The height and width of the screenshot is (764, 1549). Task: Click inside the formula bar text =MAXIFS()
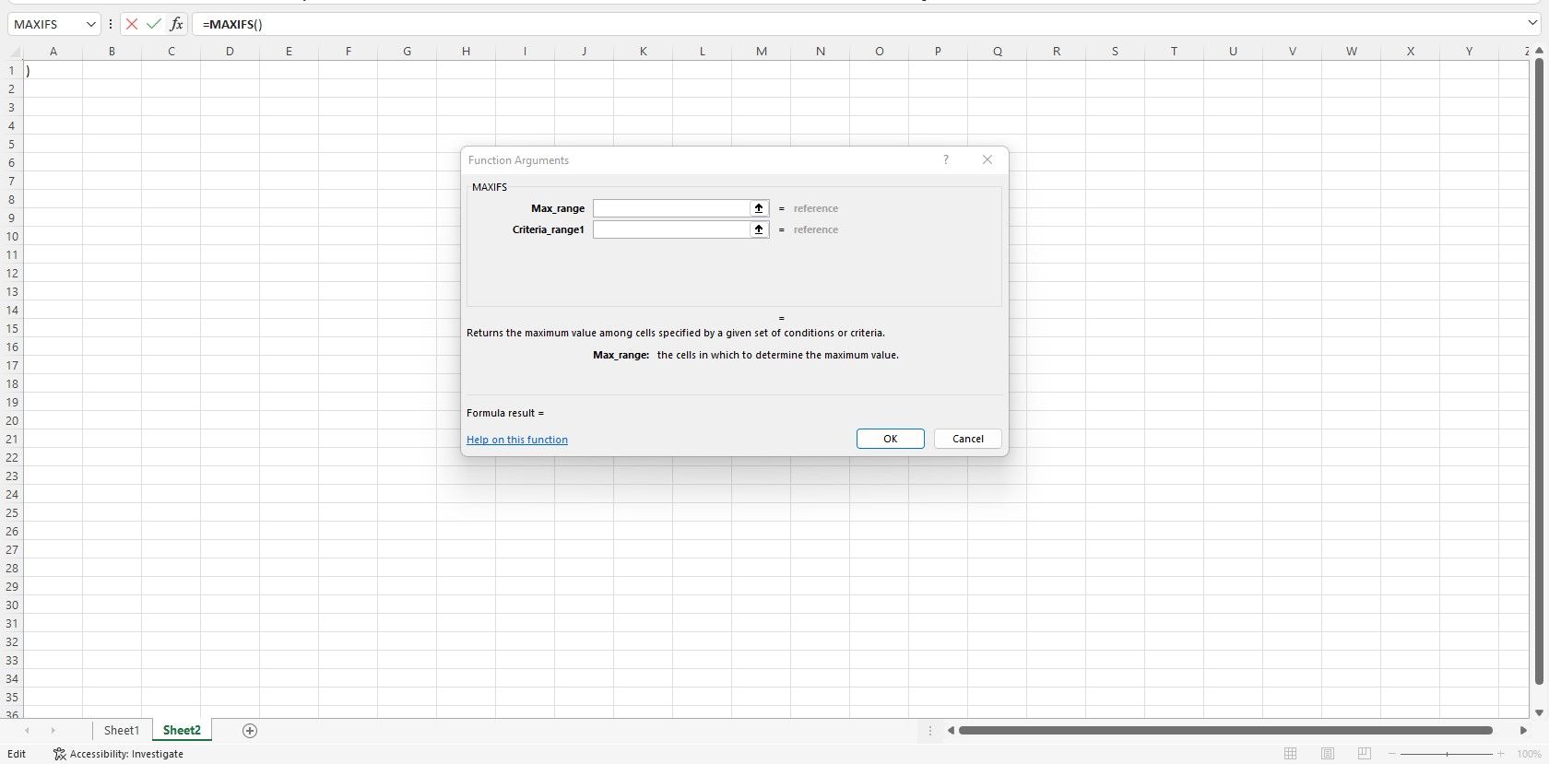[232, 24]
